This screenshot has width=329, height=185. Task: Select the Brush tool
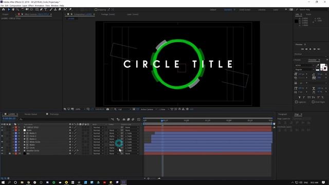(x=51, y=9)
